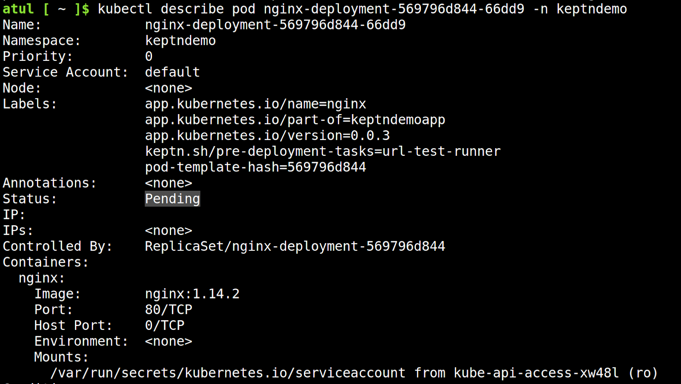The image size is (681, 384).
Task: Click the Priority value 0
Action: point(149,56)
